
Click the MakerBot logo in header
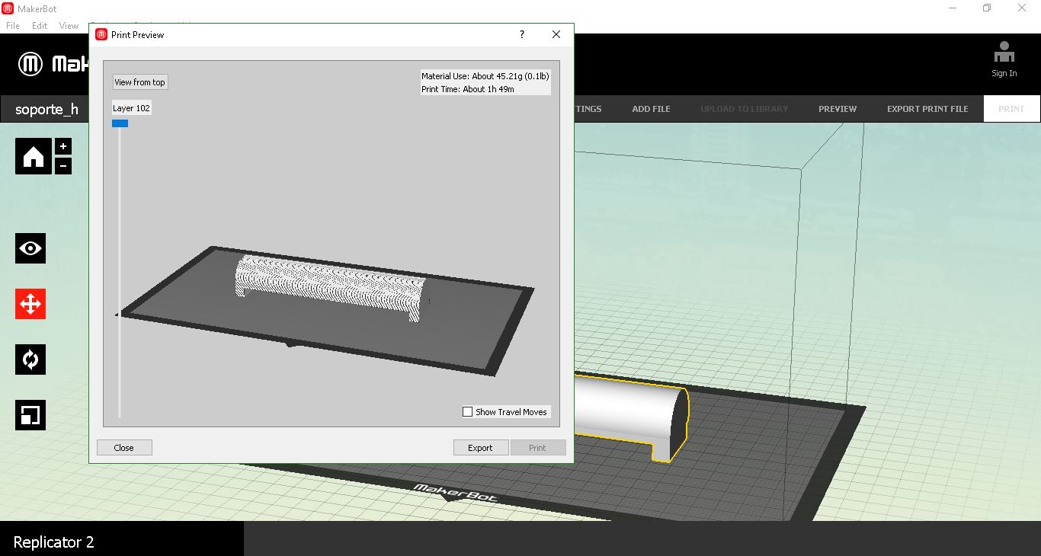pos(30,64)
